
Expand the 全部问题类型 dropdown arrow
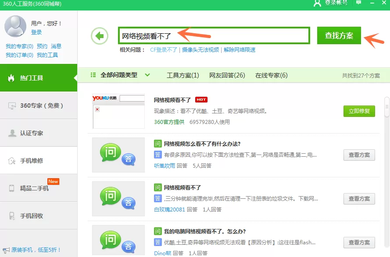pyautogui.click(x=147, y=75)
